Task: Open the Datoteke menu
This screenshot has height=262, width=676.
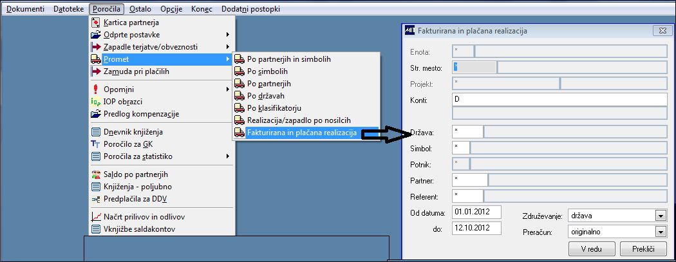Action: tap(68, 8)
